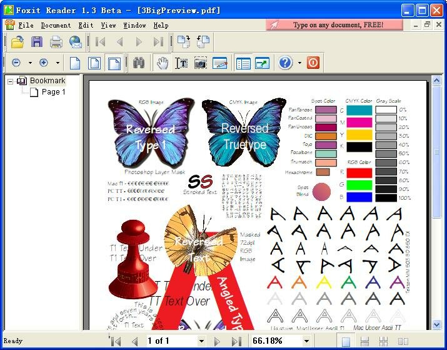Toggle the bookmark navigation panel button
The width and height of the screenshot is (447, 350).
243,63
